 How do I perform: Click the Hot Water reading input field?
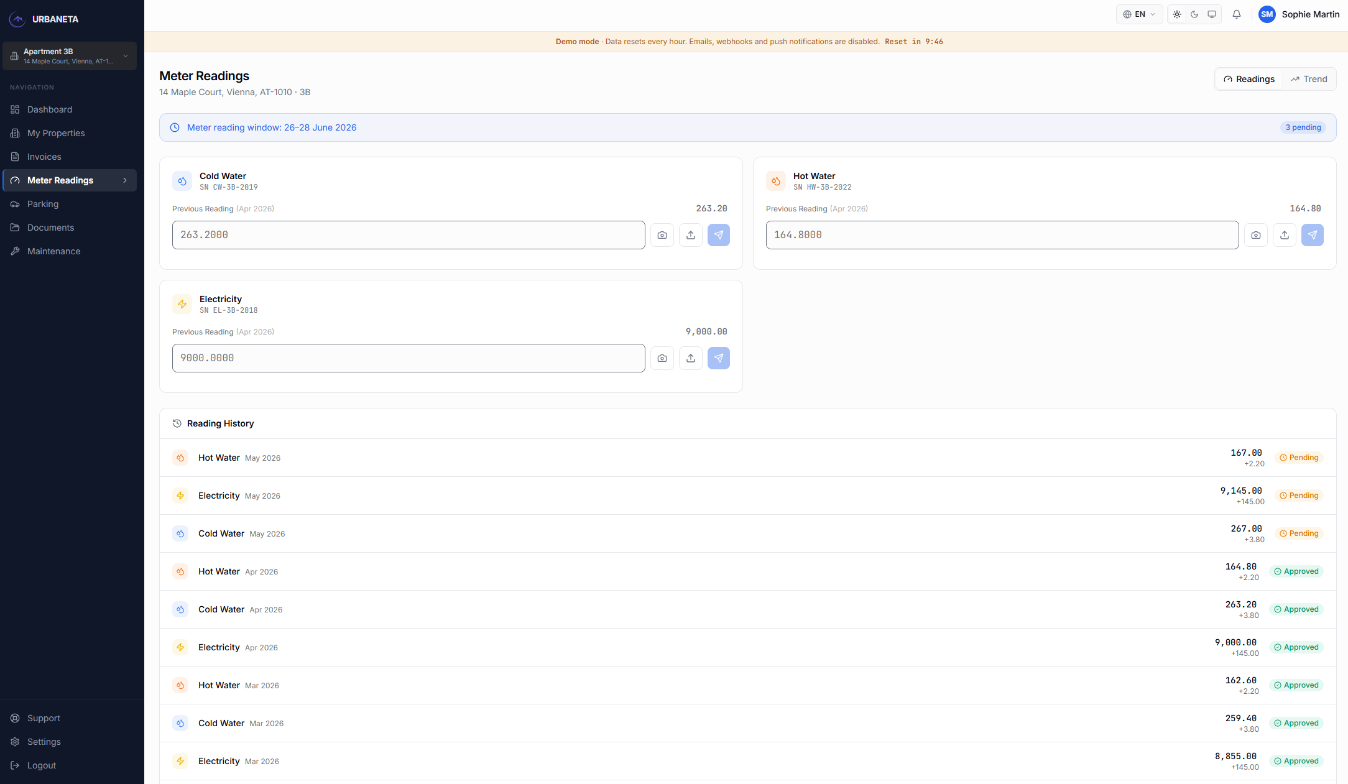point(1002,235)
